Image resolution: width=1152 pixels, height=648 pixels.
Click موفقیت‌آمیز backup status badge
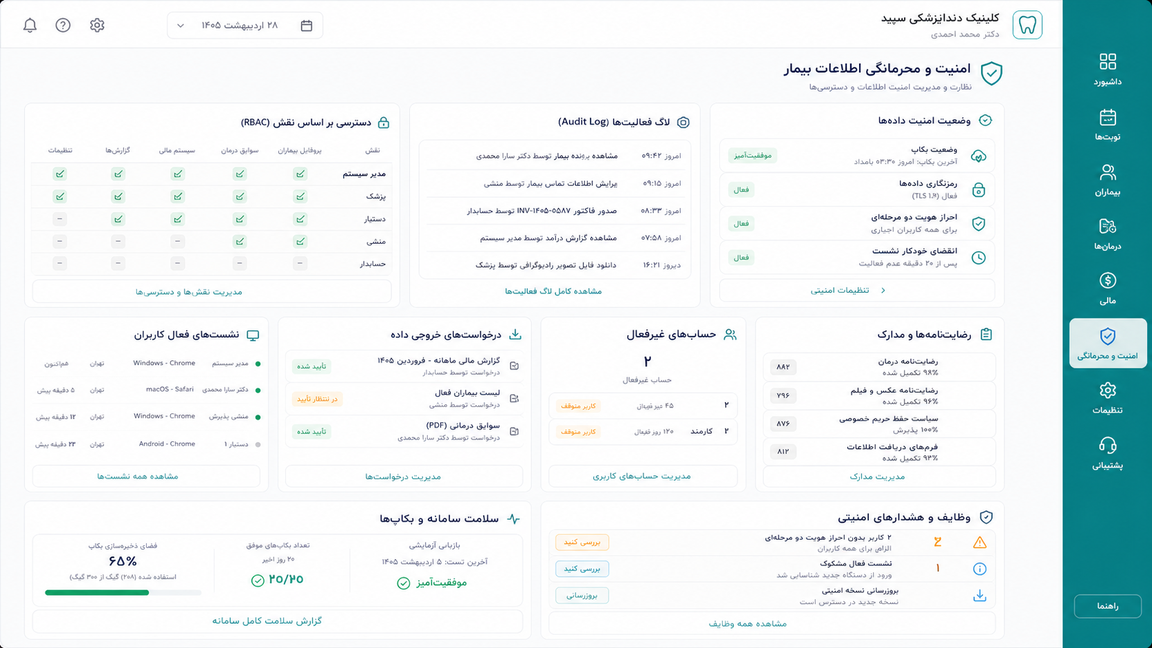[752, 156]
